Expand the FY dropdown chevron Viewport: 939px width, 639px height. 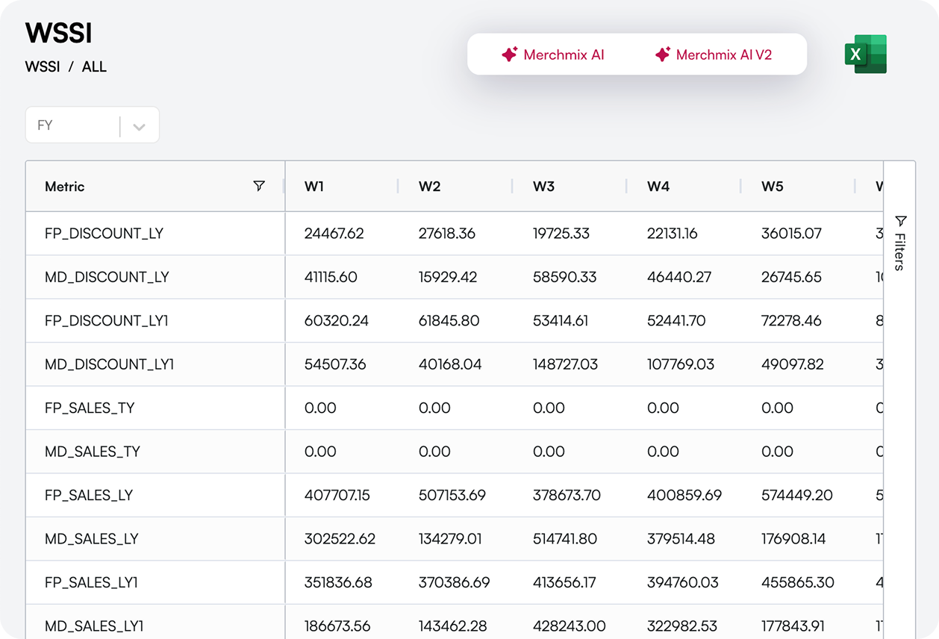(139, 126)
